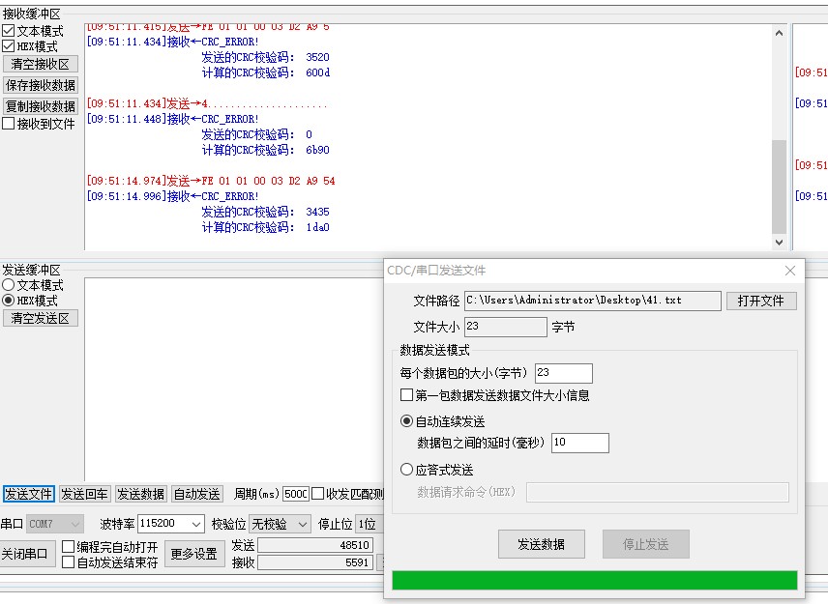Viewport: 828px width, 604px height.
Task: Select 自动连续发送 radio button
Action: tap(406, 421)
